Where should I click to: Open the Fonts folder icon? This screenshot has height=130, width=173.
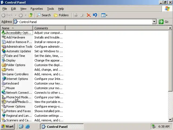(x=4, y=70)
